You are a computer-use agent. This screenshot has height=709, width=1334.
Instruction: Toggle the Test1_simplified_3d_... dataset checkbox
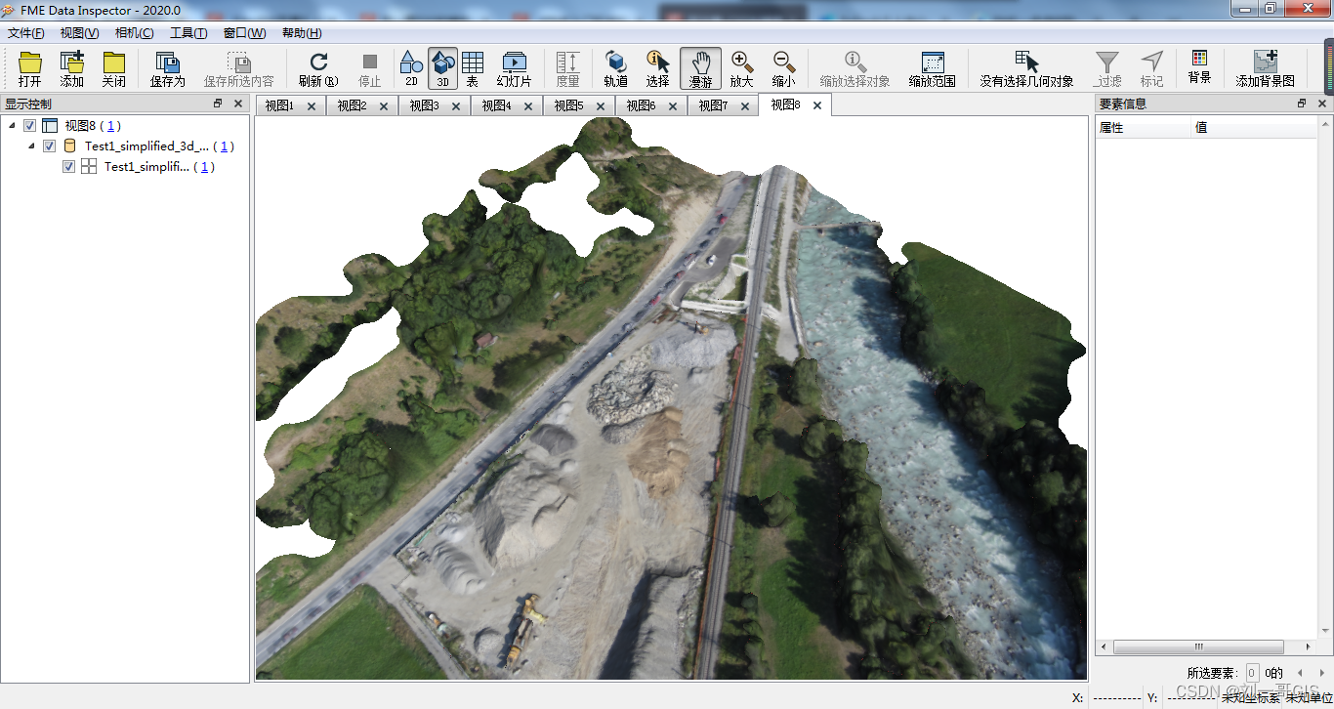pos(50,146)
